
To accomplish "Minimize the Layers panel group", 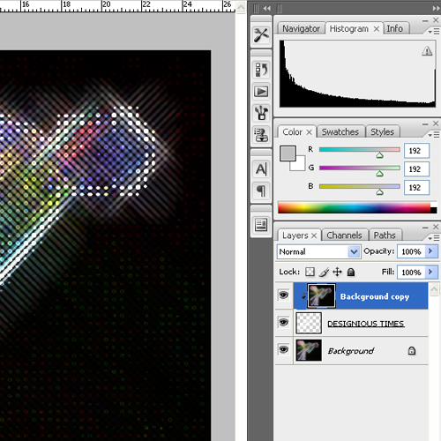I will tap(425, 228).
